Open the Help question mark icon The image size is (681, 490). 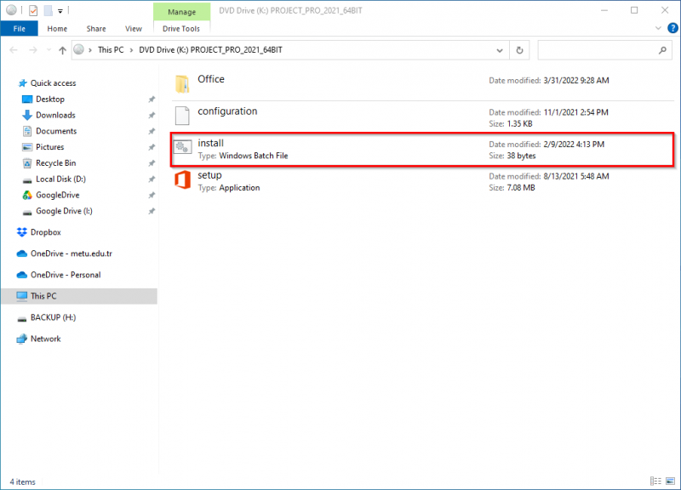[672, 28]
